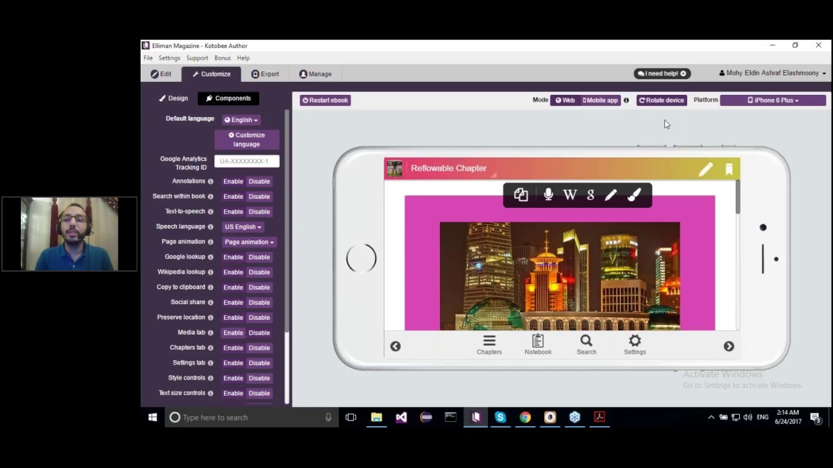Open user account Mohy Eldin dropdown
This screenshot has width=833, height=468.
[772, 73]
